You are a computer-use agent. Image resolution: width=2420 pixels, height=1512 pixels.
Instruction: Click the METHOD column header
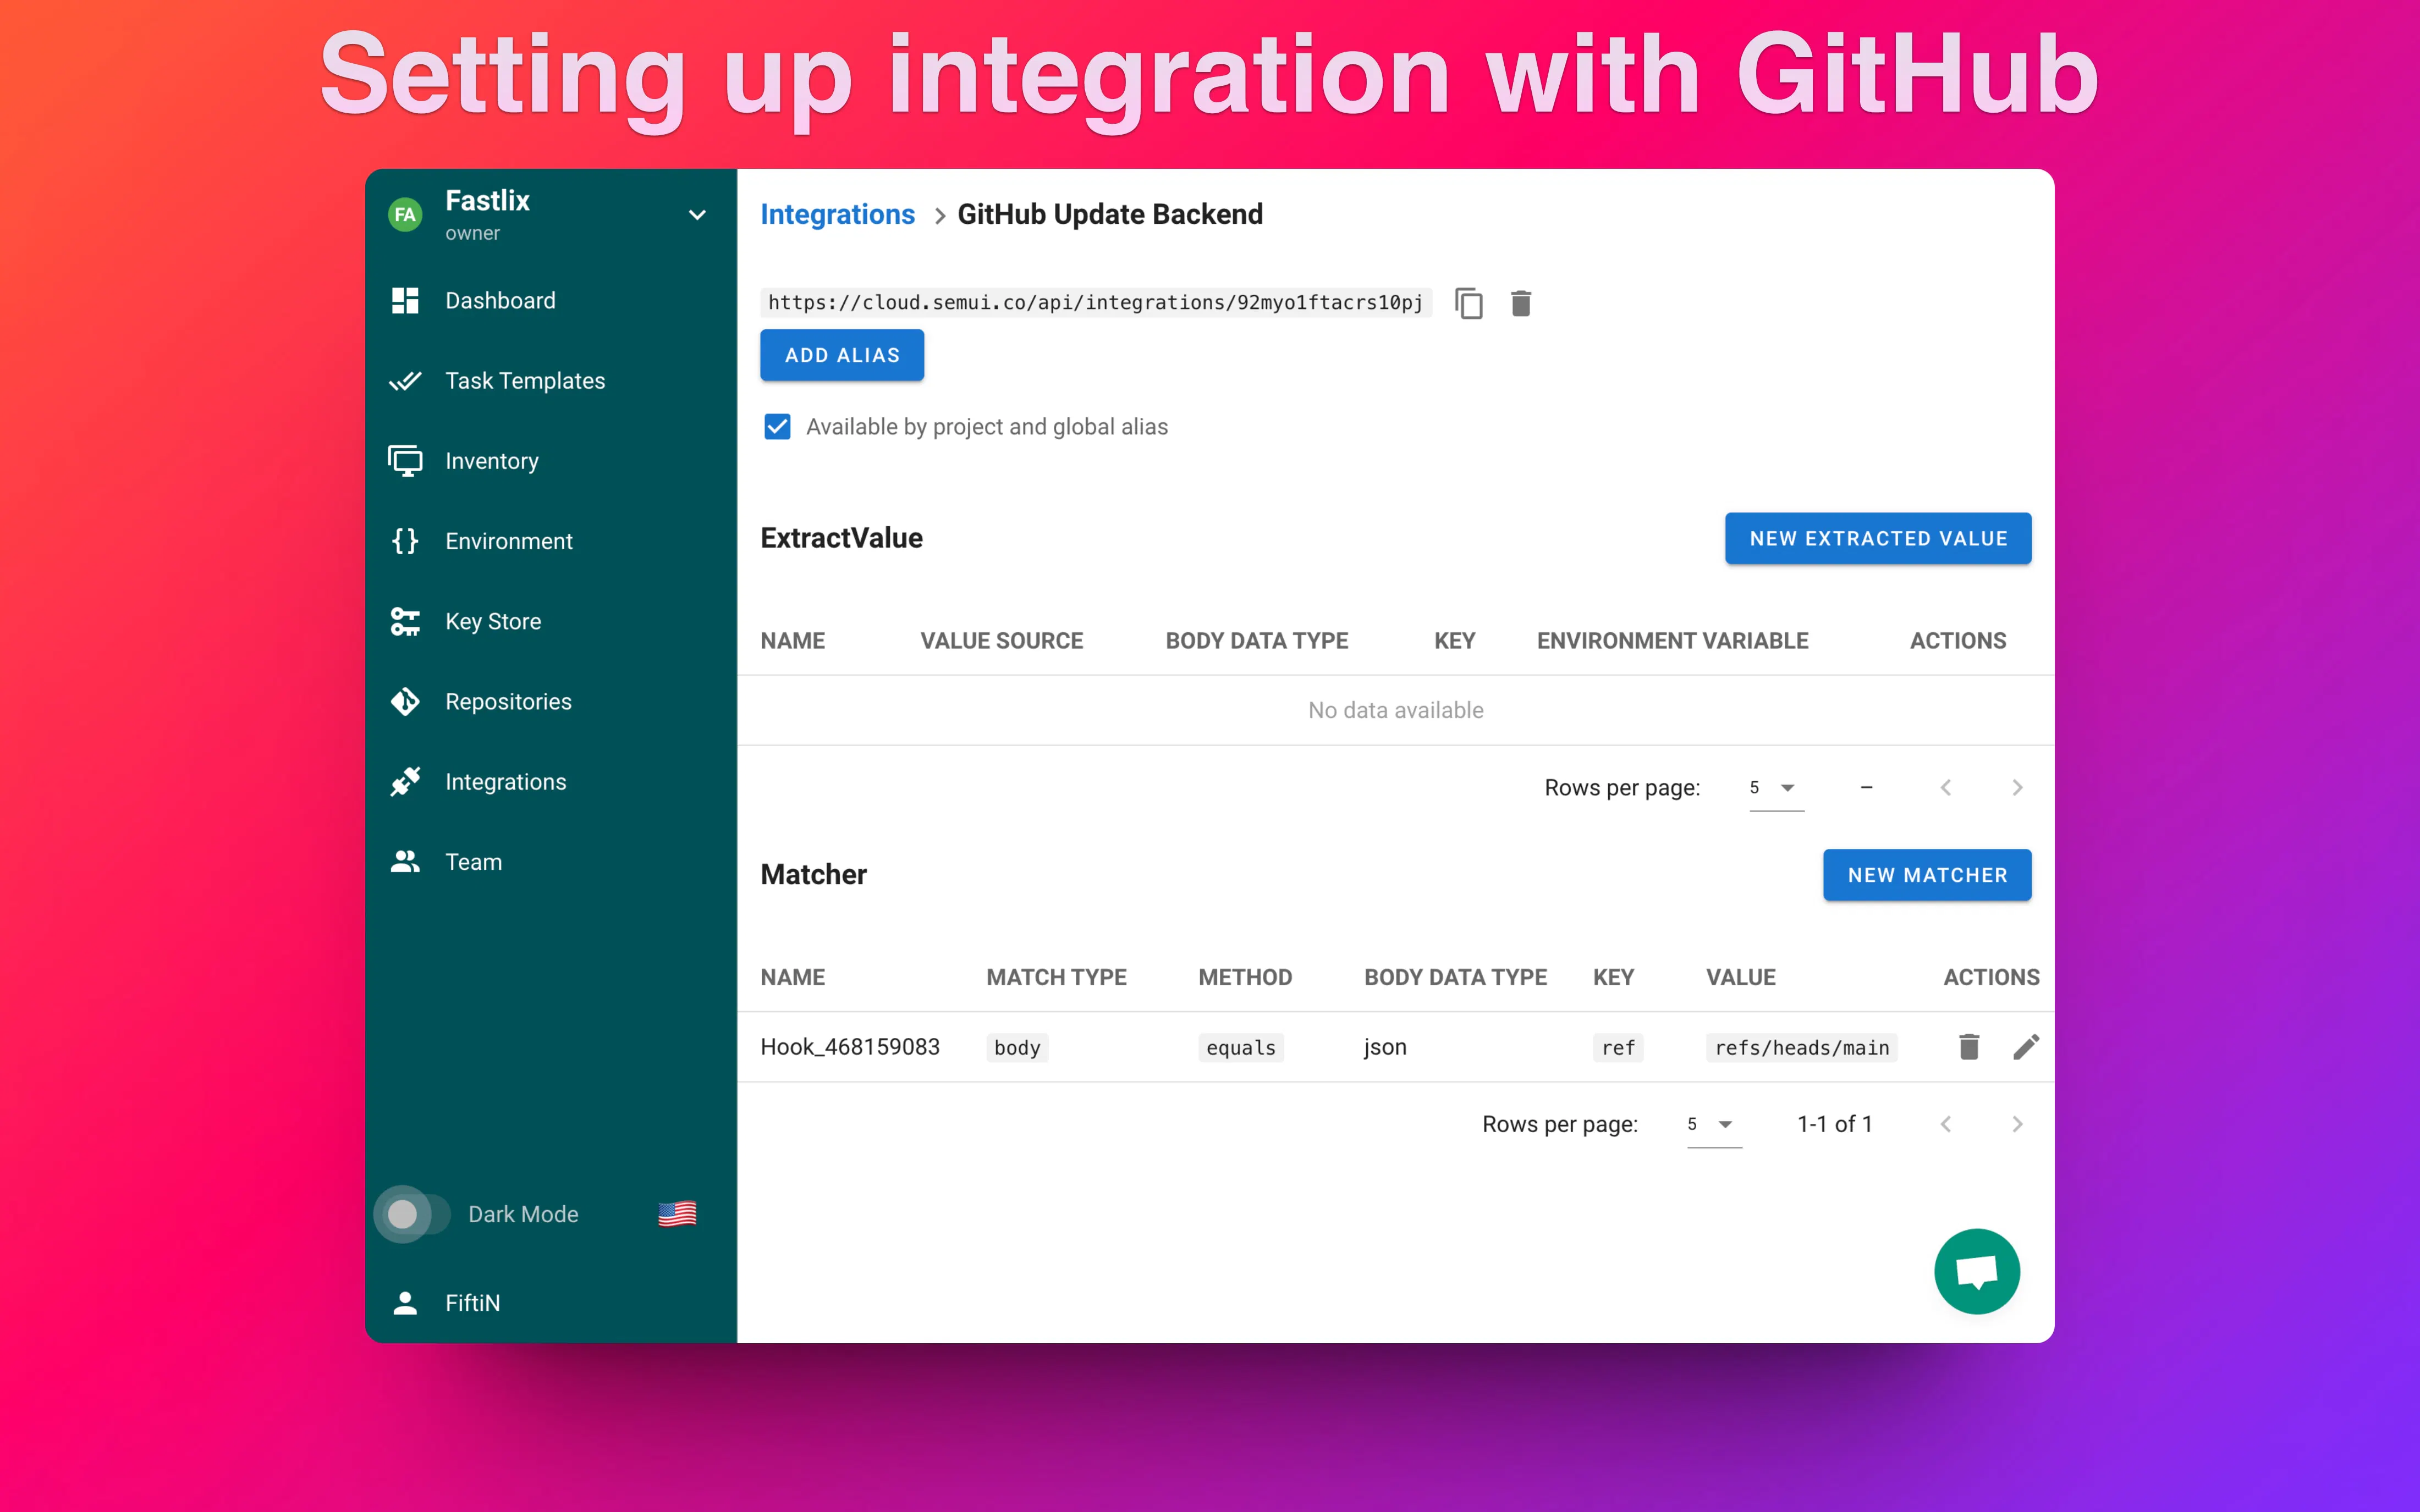coord(1245,977)
